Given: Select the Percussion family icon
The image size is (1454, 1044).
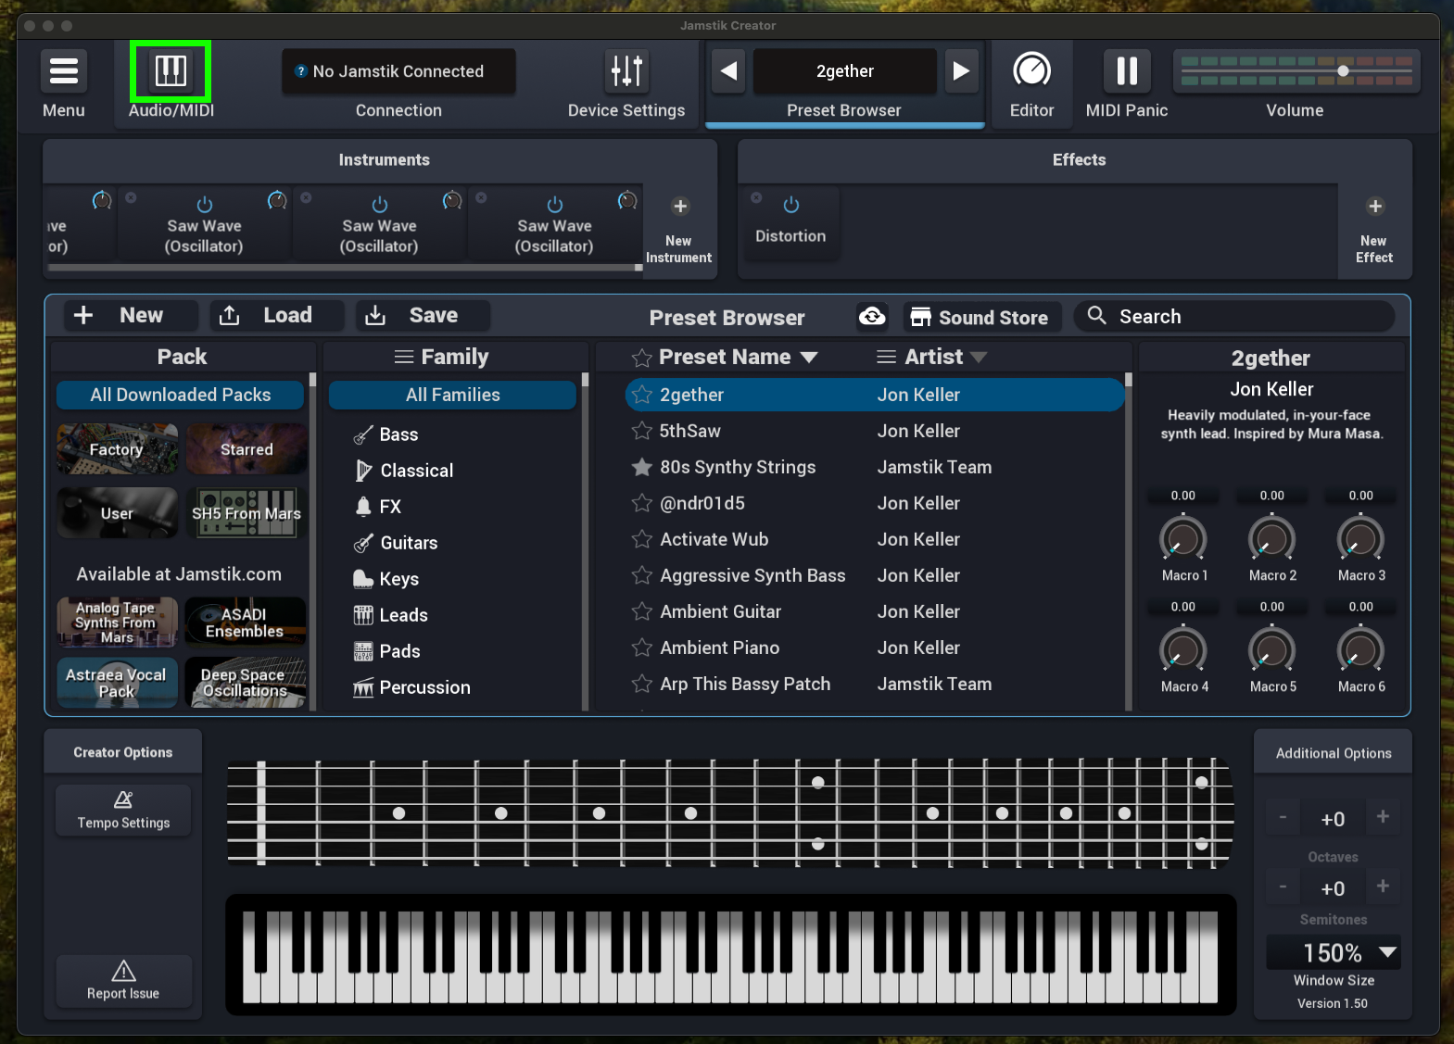Looking at the screenshot, I should tap(363, 687).
